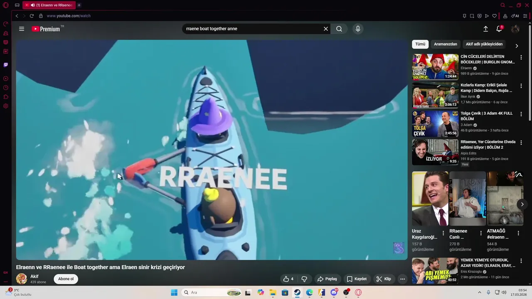Click the youtube.com/watch address bar
Screen dimensions: 532x299
point(69,16)
